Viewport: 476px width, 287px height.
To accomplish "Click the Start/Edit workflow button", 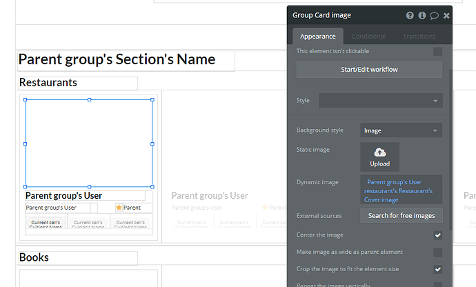I will (x=369, y=70).
